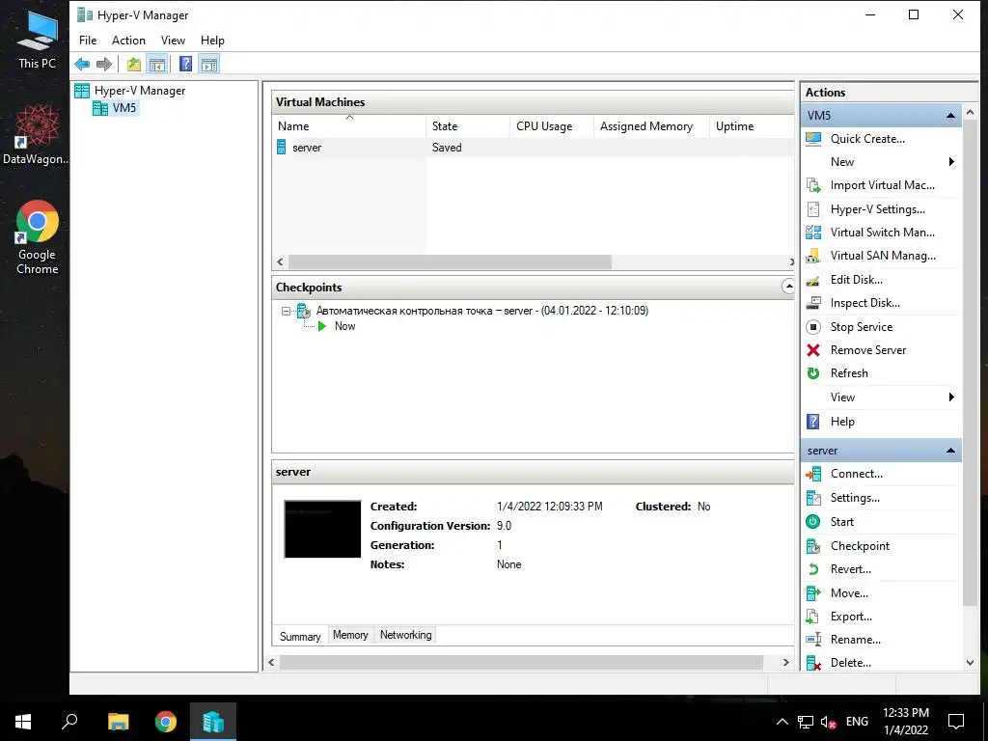
Task: Click Delete icon in server actions
Action: coord(813,663)
